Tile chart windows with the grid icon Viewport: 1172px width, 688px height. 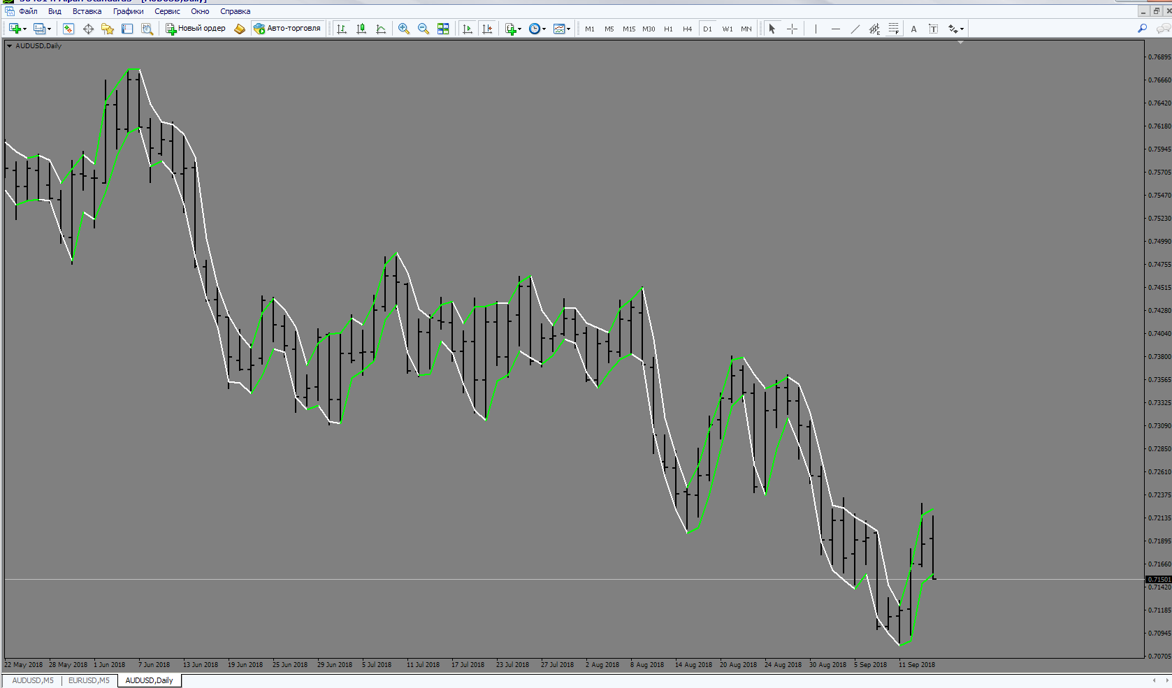[x=443, y=29]
